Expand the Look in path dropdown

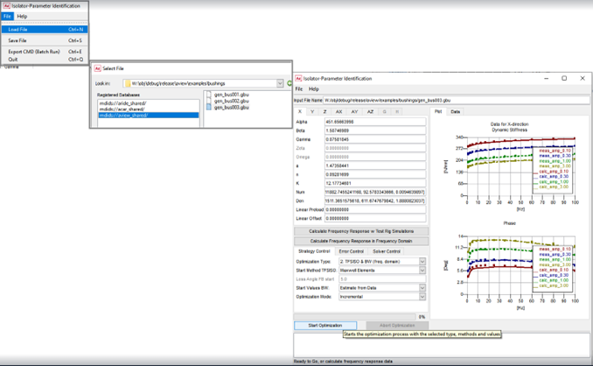tap(280, 83)
